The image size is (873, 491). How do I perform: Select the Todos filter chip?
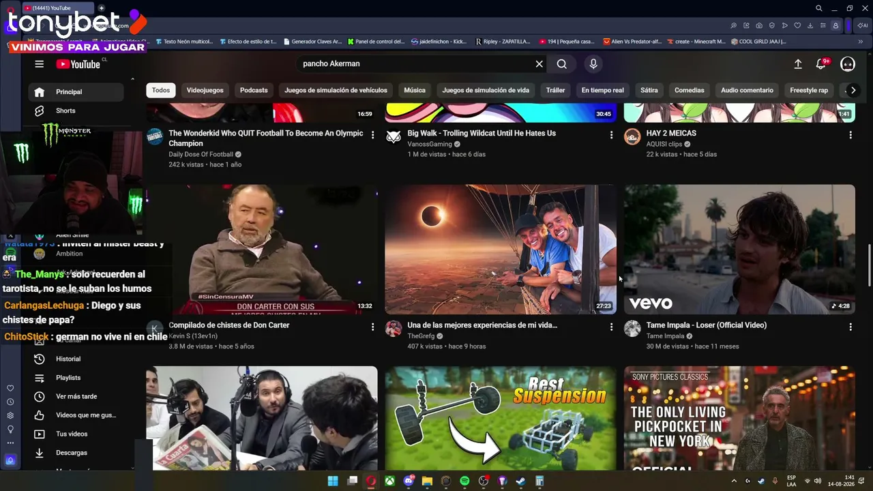pos(161,90)
